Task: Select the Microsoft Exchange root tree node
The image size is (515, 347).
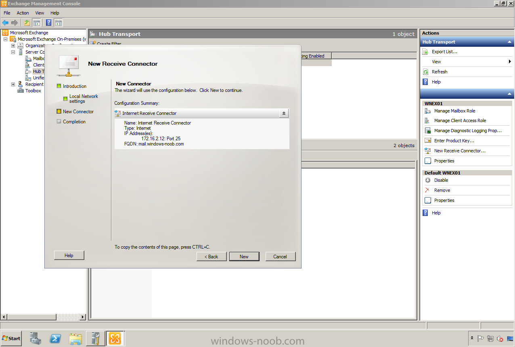Action: pyautogui.click(x=29, y=33)
